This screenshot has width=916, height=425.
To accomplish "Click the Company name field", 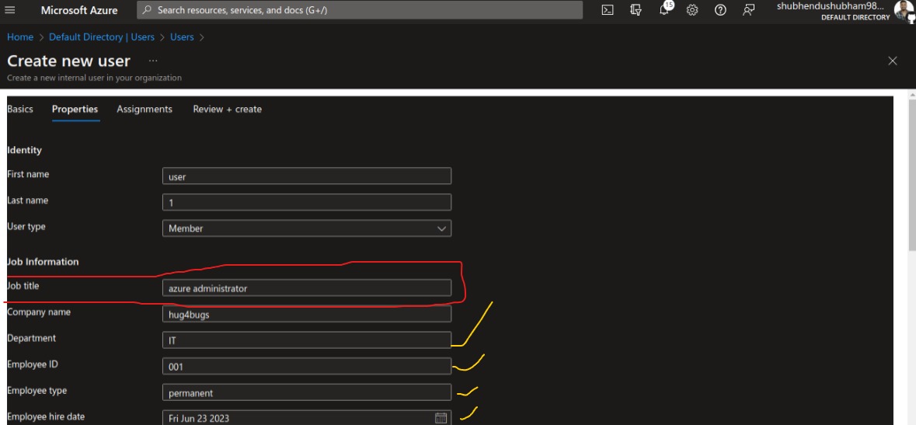I will (307, 314).
